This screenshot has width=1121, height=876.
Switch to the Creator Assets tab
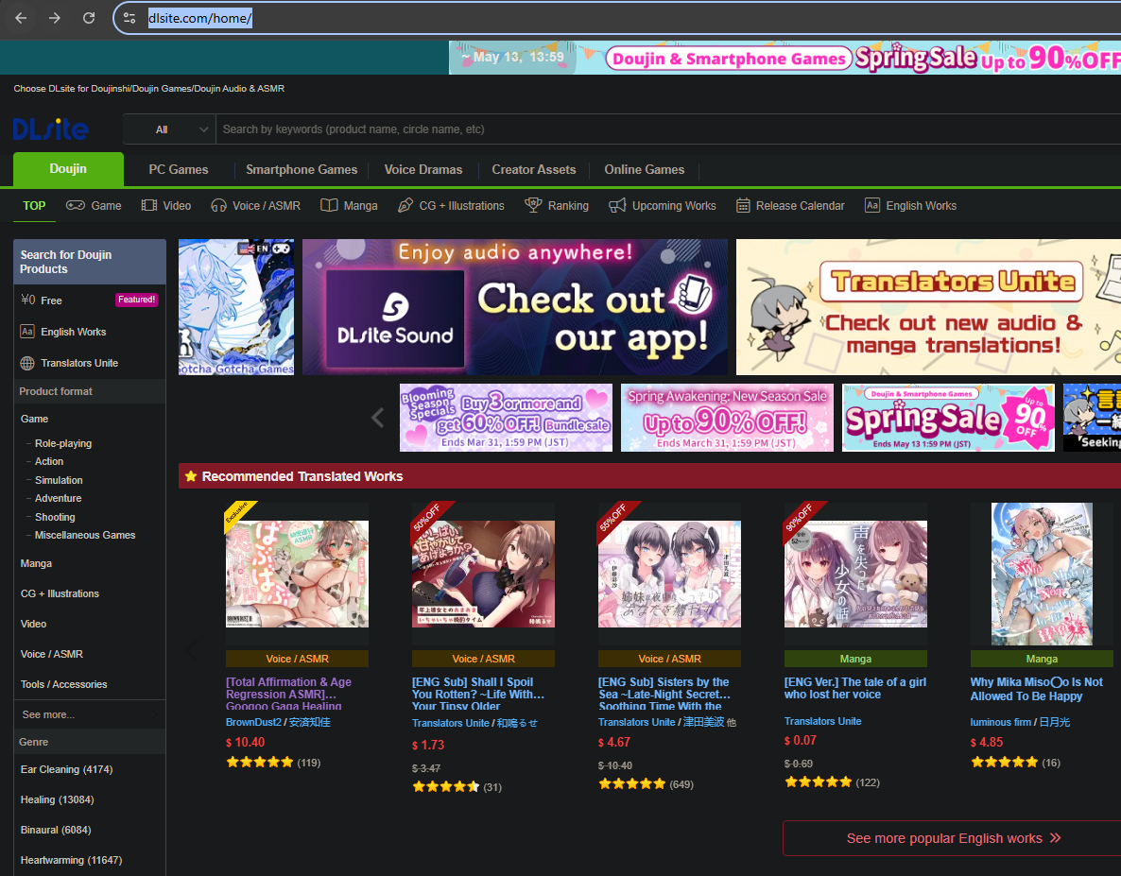pyautogui.click(x=534, y=169)
